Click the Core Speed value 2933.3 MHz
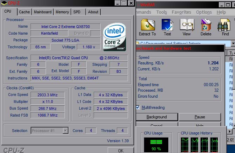 pos(48,95)
